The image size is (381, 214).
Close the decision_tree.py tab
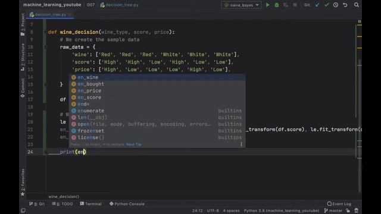(70, 14)
